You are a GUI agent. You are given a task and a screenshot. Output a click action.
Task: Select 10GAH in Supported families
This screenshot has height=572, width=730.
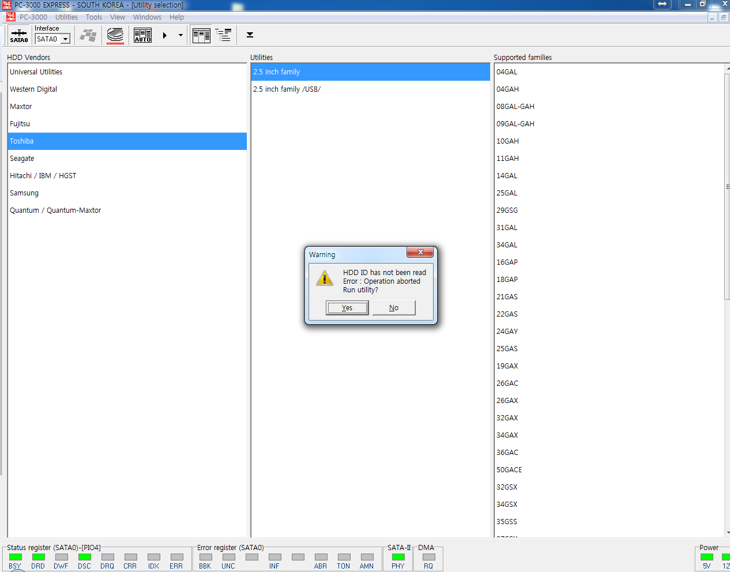pos(609,141)
